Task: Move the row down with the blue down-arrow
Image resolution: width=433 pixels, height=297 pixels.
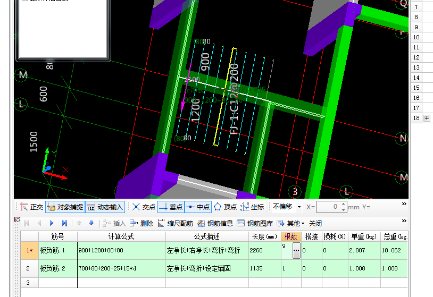Action: [91, 223]
